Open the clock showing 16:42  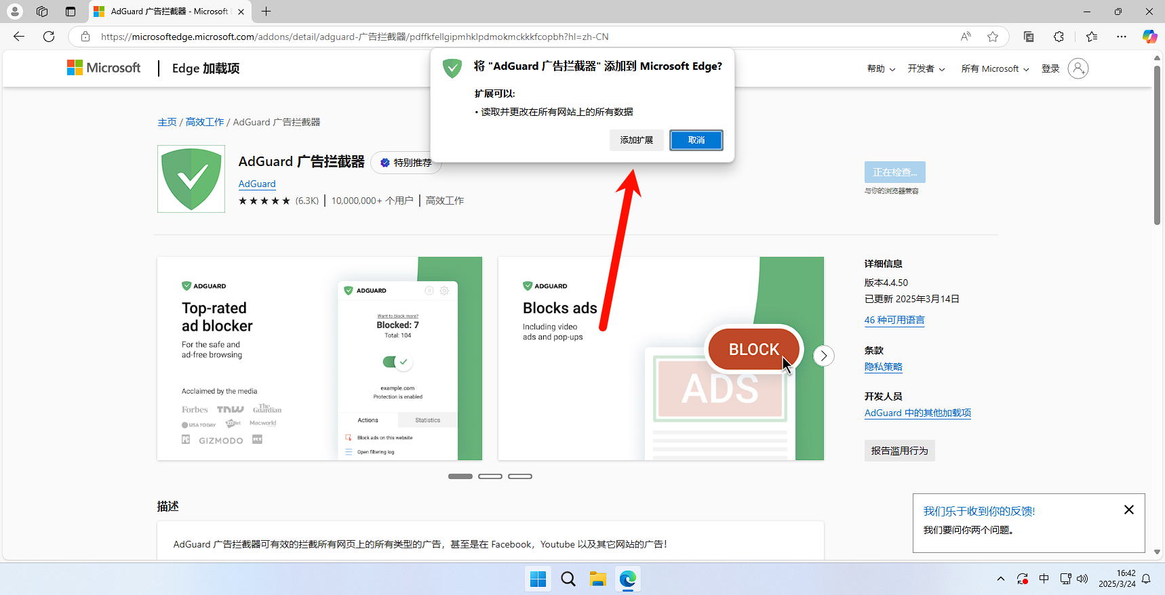click(x=1117, y=579)
